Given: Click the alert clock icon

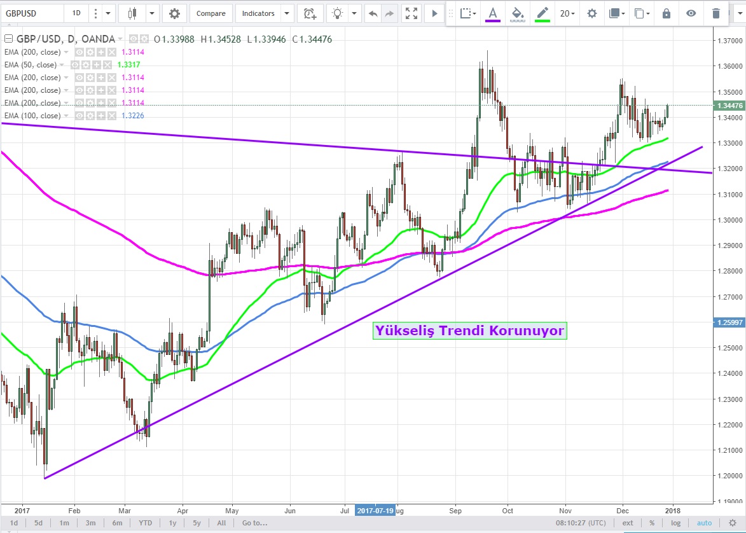Looking at the screenshot, I should point(310,13).
